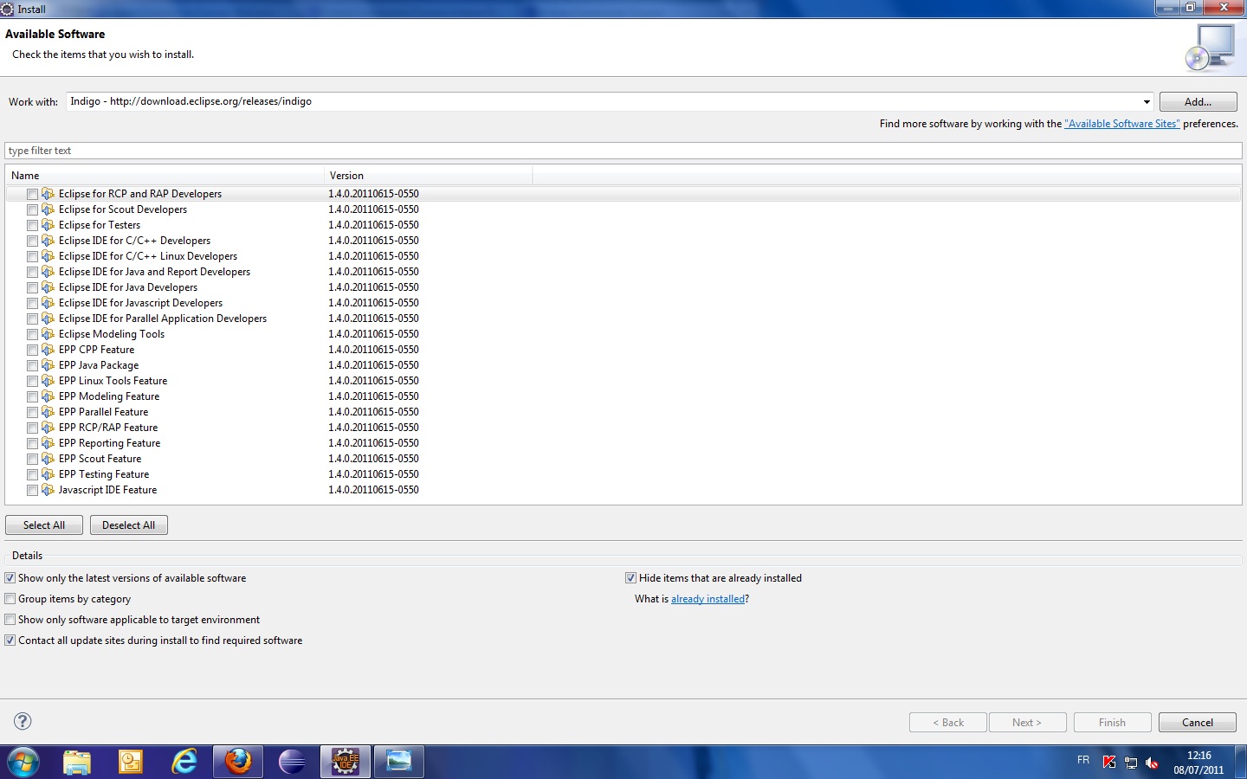The width and height of the screenshot is (1247, 779).
Task: Click the Work with URL text field
Action: coord(603,101)
